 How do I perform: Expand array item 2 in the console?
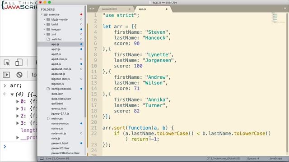[x=18, y=116]
